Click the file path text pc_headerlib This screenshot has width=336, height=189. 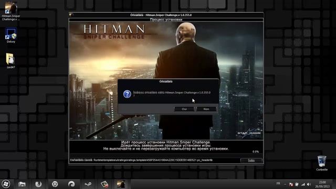(x=205, y=160)
